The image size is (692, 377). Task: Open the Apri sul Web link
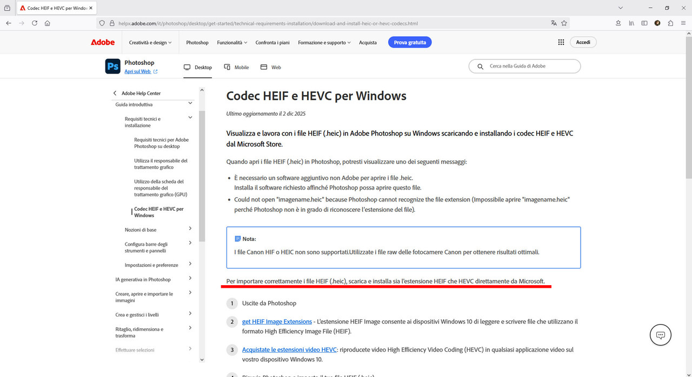(137, 71)
